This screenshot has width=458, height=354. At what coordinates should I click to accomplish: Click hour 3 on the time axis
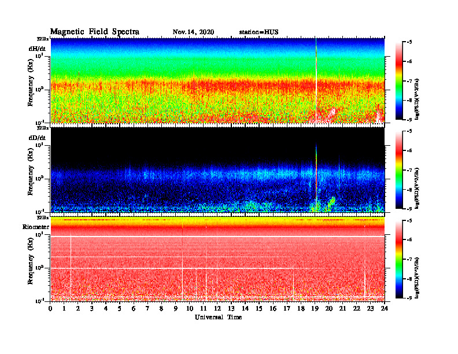[92, 308]
